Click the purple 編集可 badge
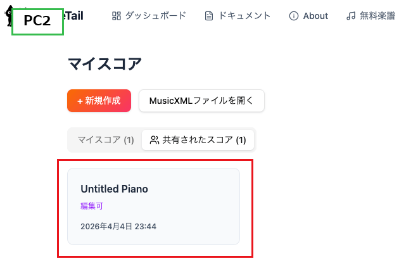 point(92,206)
